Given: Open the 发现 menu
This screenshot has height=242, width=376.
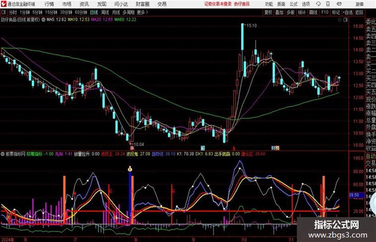Looking at the screenshot, I should pos(101,4).
